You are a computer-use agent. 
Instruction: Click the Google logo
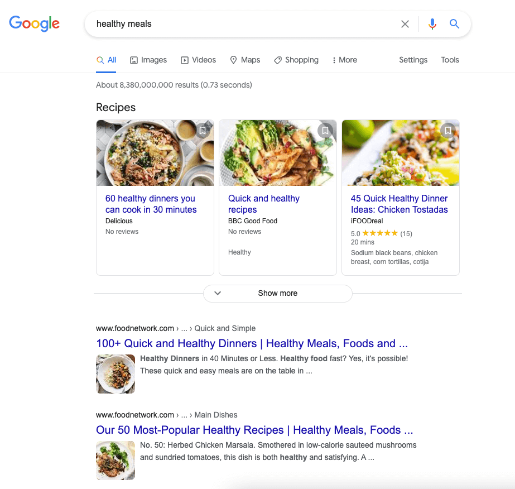pos(35,23)
